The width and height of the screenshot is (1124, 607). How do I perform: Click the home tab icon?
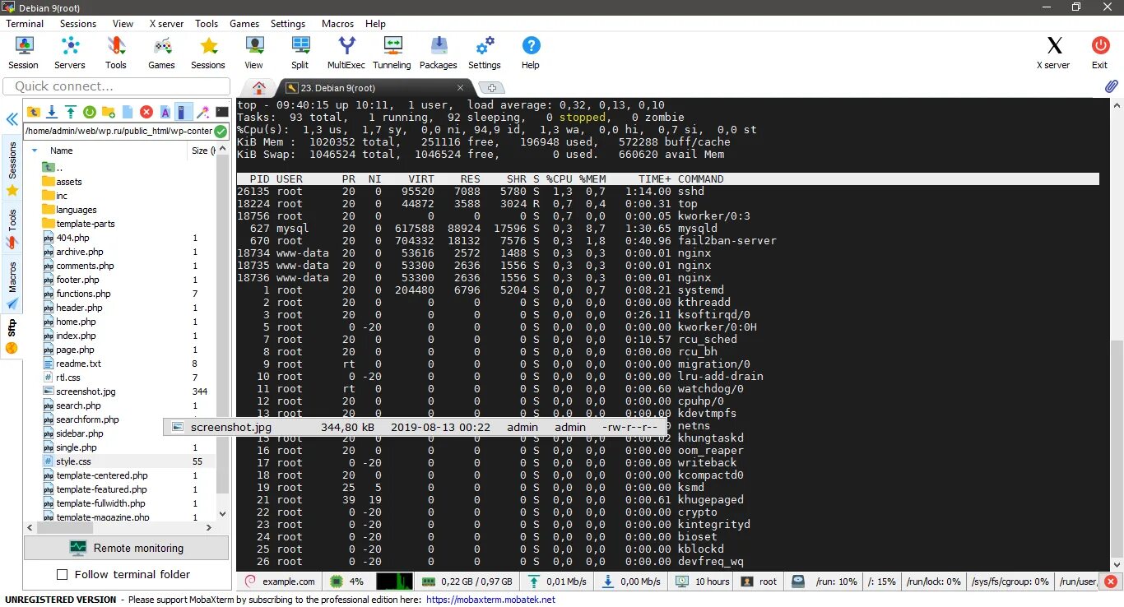259,88
